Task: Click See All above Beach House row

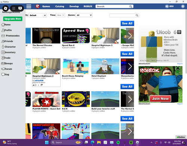Action: 127,54
